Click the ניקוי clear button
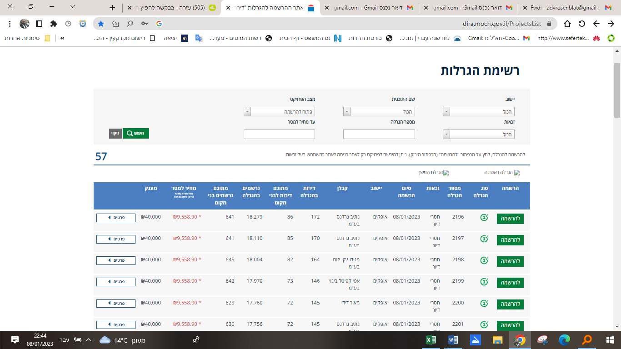621x349 pixels. pos(115,134)
